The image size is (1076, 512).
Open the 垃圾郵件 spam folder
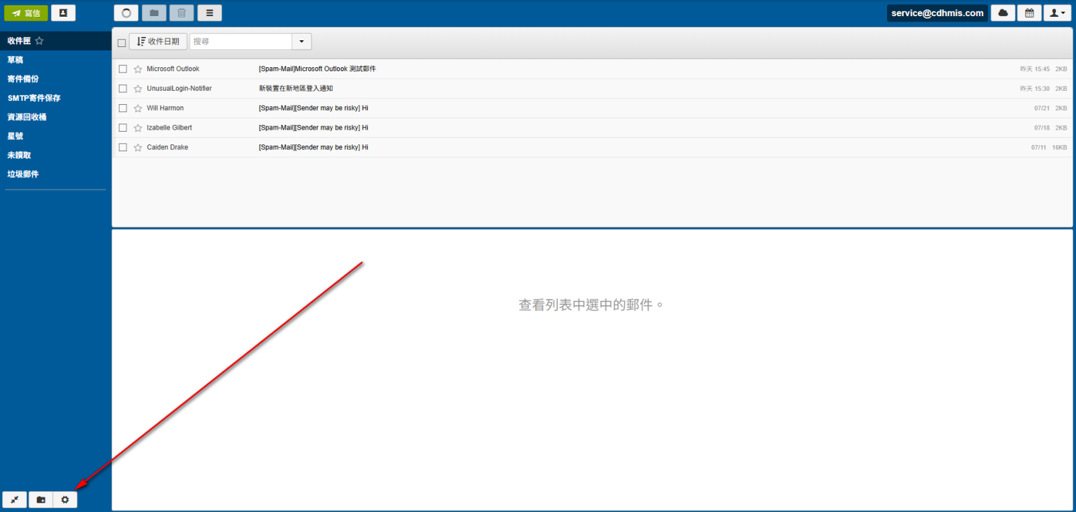[x=23, y=174]
